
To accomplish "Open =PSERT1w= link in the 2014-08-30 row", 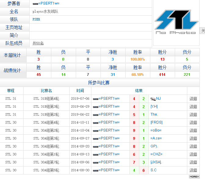I will coord(109,170).
